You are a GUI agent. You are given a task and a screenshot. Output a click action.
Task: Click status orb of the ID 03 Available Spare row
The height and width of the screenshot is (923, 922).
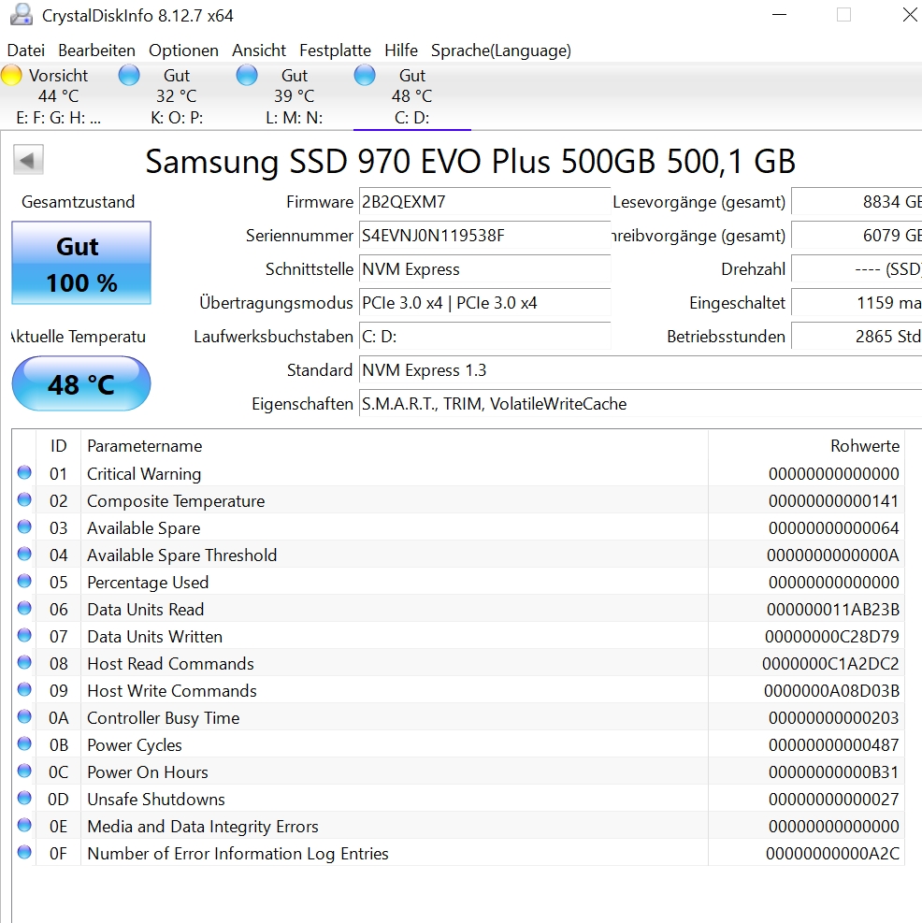[24, 526]
